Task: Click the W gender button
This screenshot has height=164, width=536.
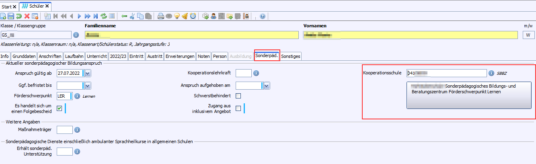Action: 528,35
